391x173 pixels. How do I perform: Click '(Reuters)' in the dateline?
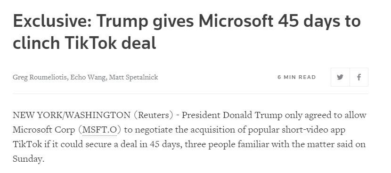154,115
